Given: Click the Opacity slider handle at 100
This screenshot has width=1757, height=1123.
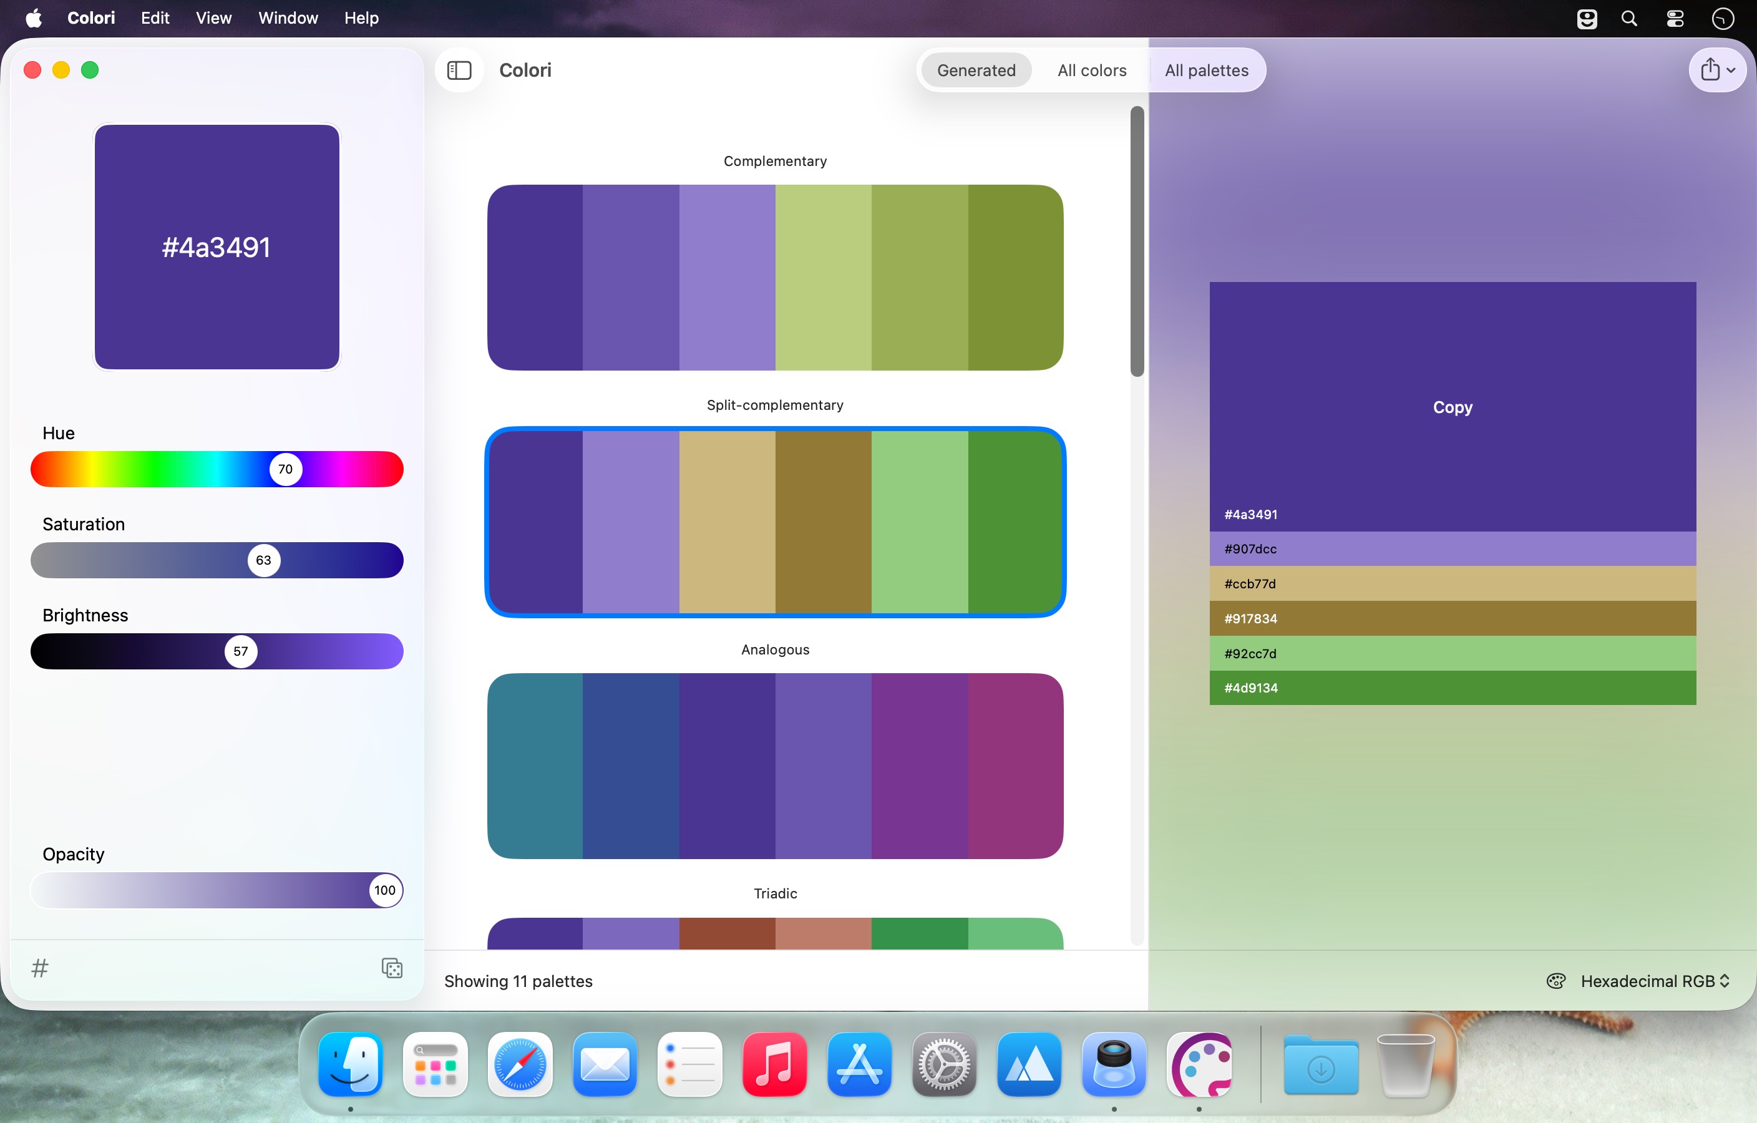Looking at the screenshot, I should (x=384, y=890).
